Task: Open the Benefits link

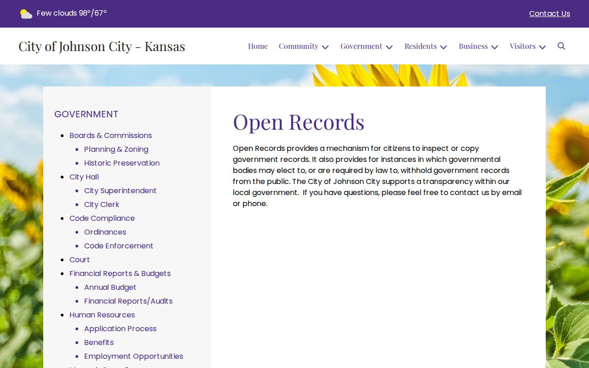Action: coord(99,342)
